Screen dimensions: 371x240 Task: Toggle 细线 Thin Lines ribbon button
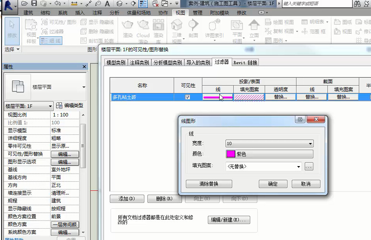pos(51,41)
